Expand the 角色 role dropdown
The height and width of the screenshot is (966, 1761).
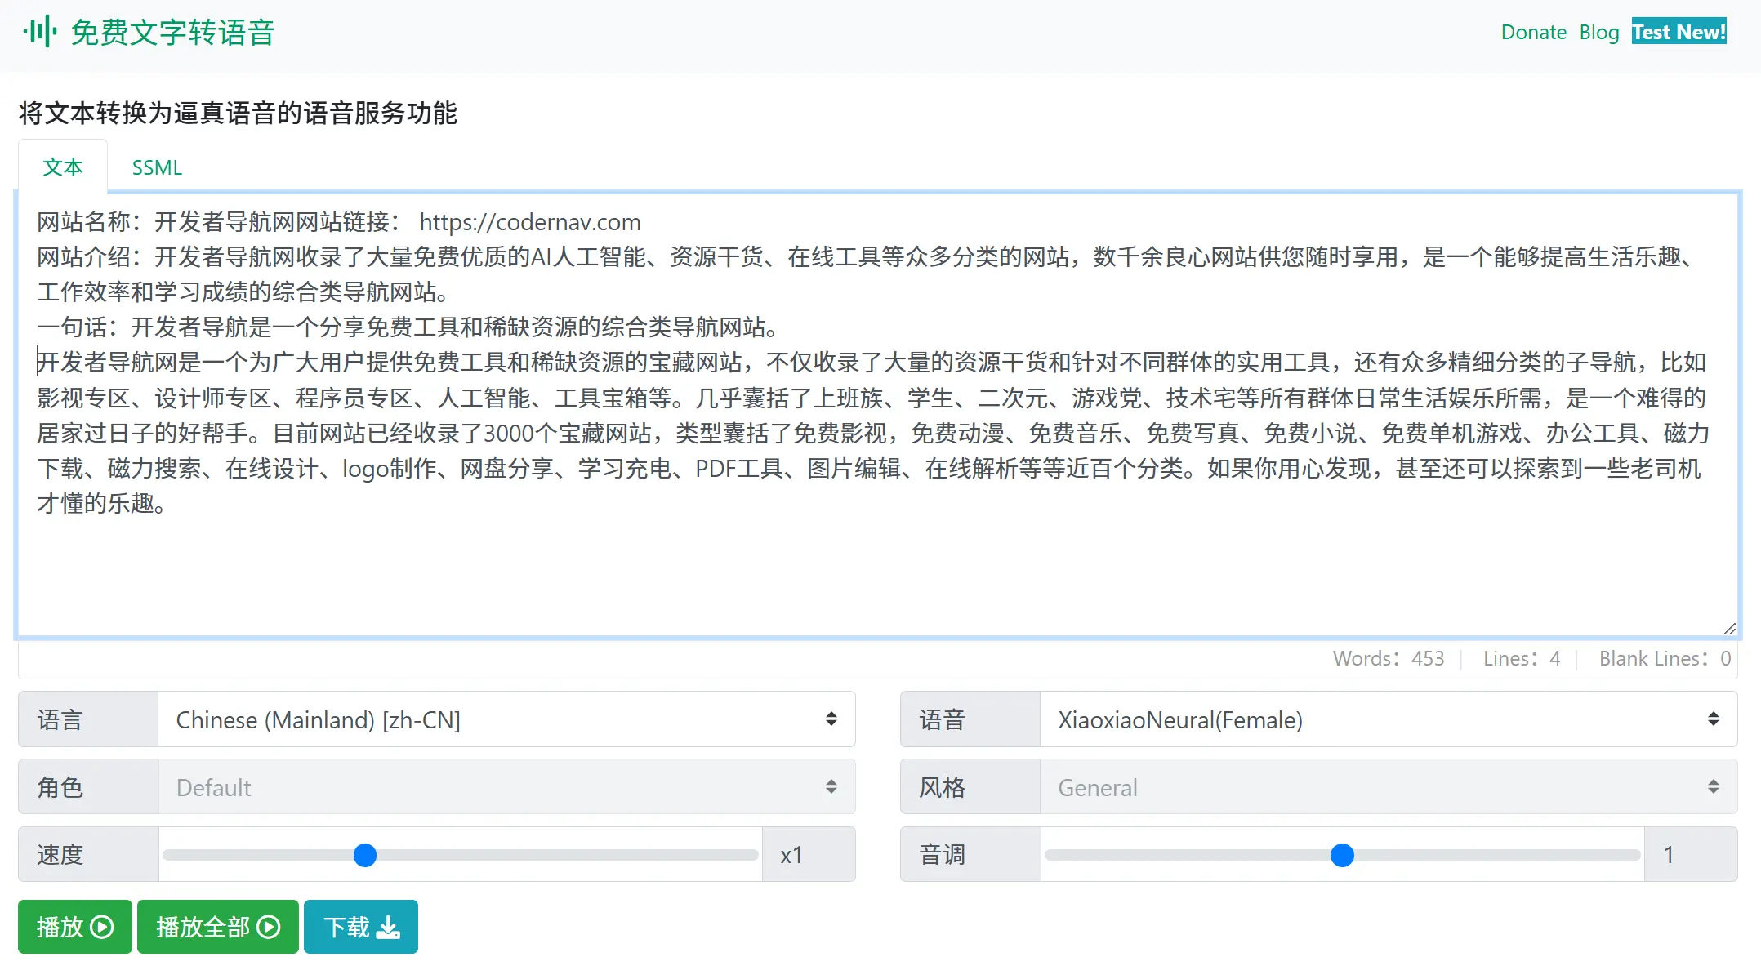tap(506, 787)
